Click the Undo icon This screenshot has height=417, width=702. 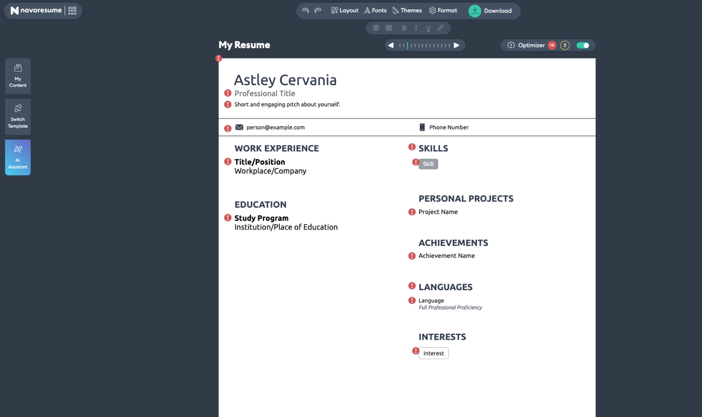coord(306,10)
